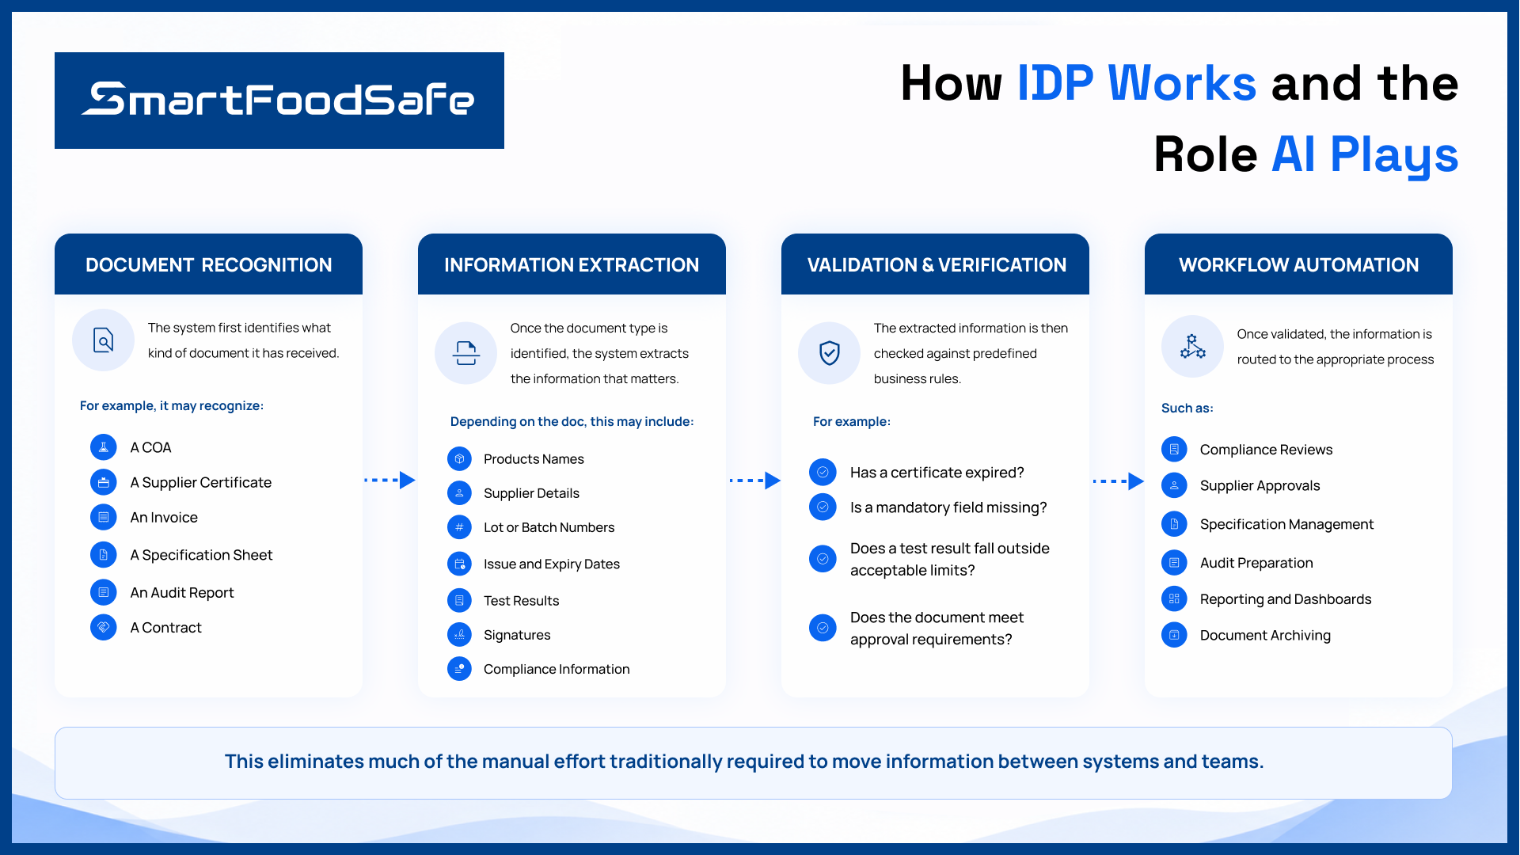Click the icon next to An Audit Report

pyautogui.click(x=103, y=592)
